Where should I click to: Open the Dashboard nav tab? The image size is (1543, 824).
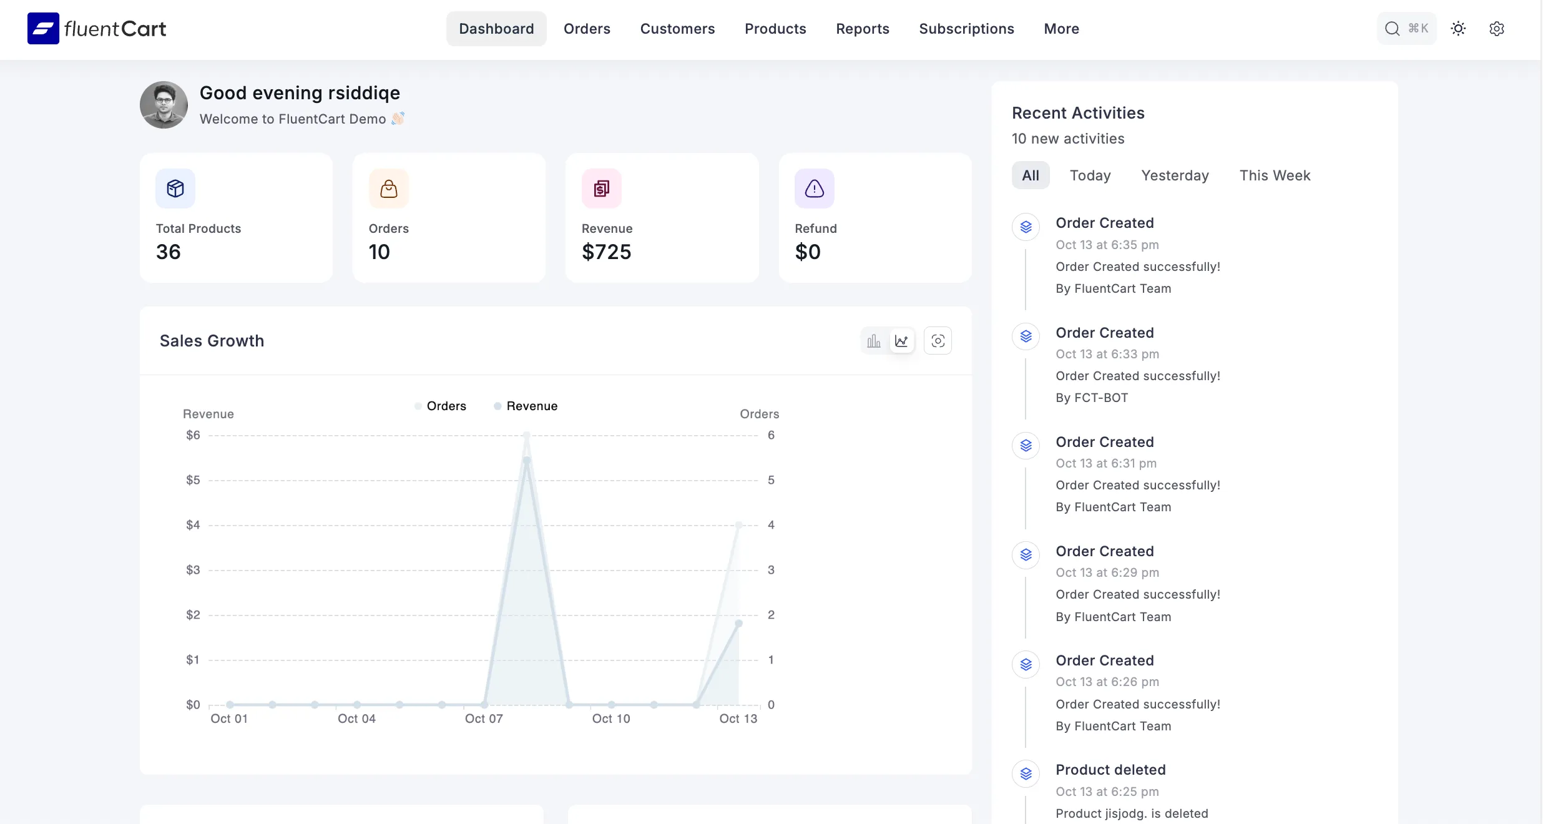coord(496,29)
